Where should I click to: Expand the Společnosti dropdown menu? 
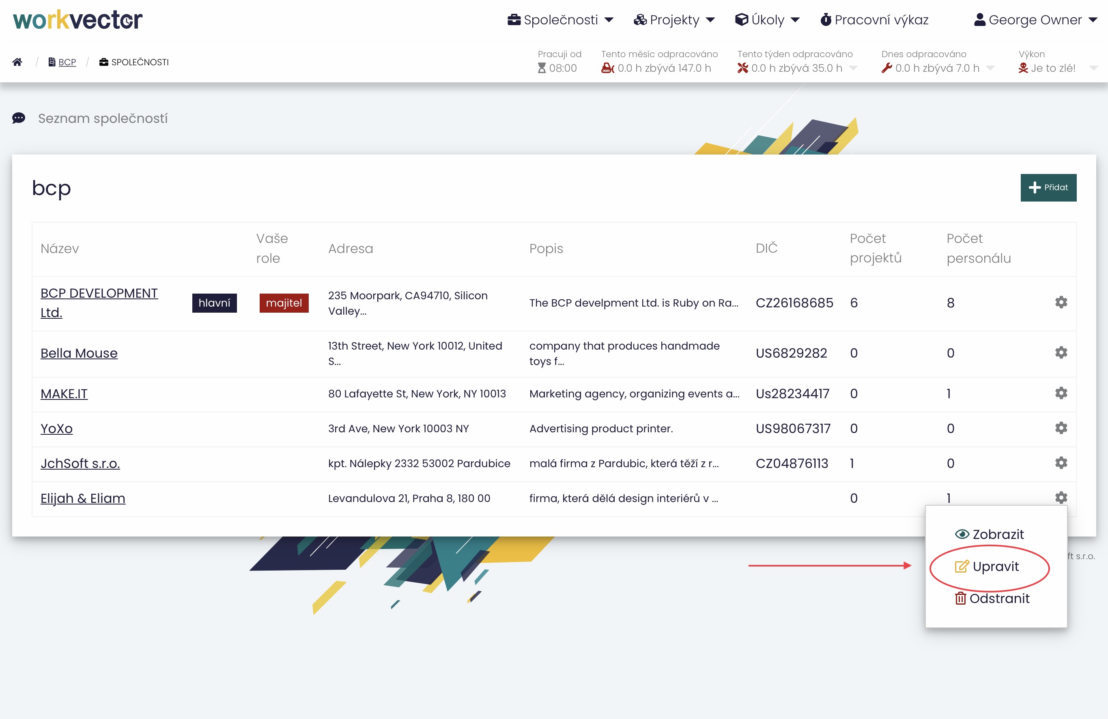tap(561, 19)
